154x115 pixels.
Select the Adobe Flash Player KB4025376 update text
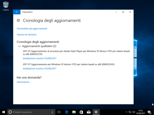tap(76, 53)
